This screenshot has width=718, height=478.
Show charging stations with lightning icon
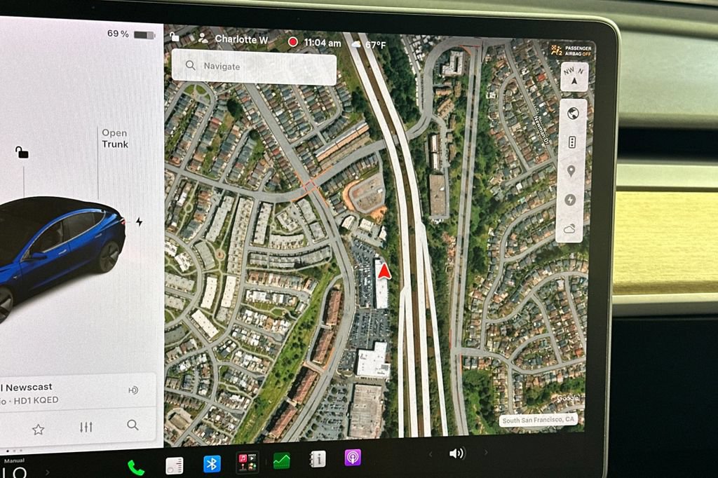[x=570, y=200]
